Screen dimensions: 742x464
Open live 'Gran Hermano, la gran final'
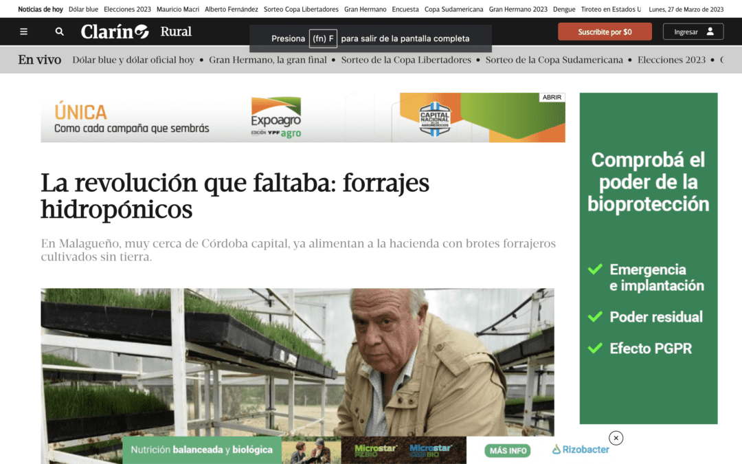point(268,60)
